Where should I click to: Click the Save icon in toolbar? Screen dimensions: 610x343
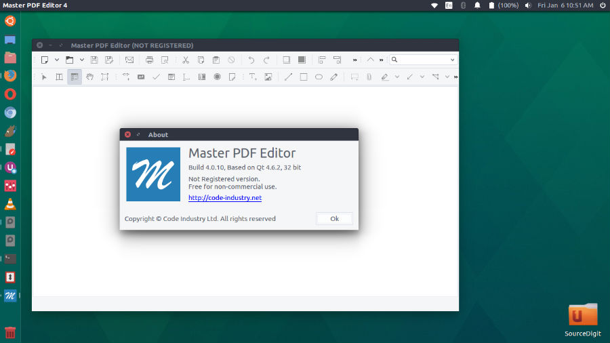(x=94, y=60)
